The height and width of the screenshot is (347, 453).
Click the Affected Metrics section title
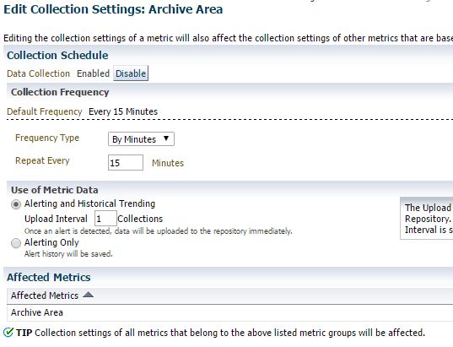point(49,277)
